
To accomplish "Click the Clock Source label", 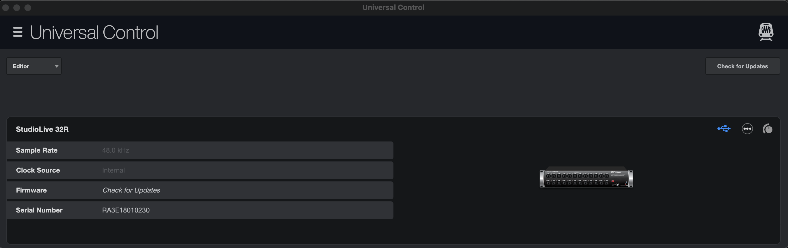I will tap(38, 170).
